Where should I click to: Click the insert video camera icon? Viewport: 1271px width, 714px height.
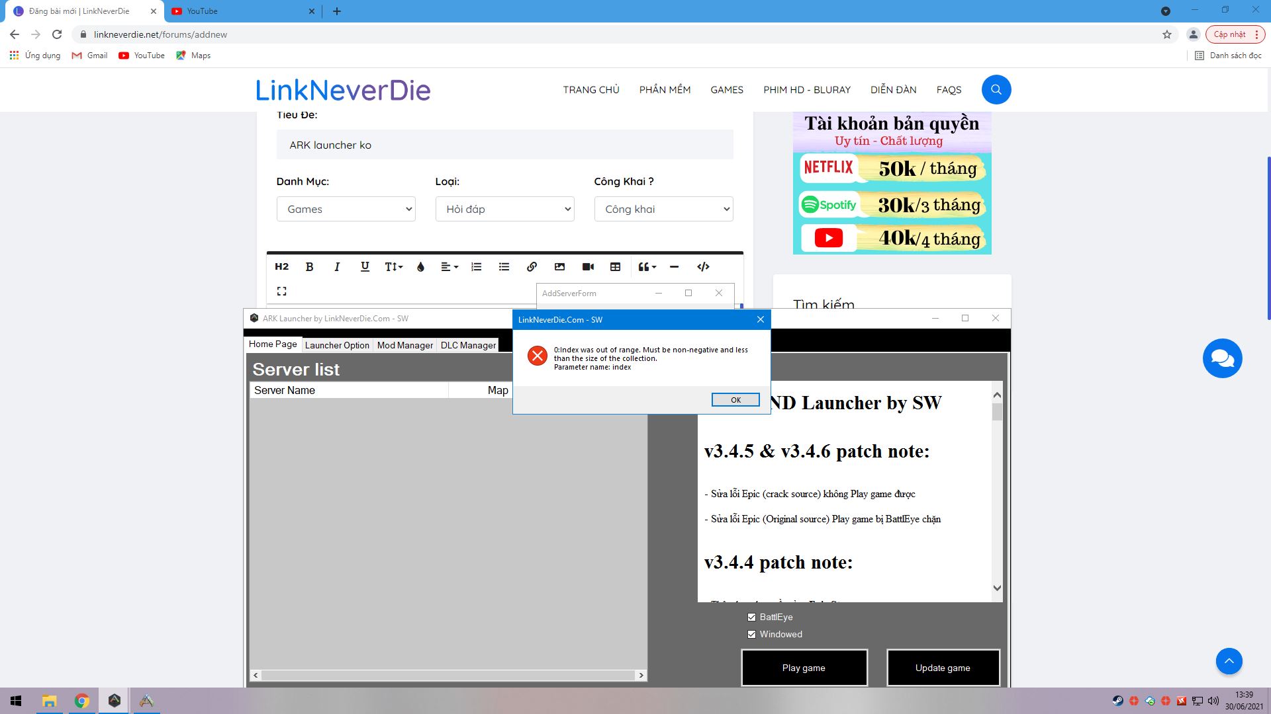pos(588,267)
